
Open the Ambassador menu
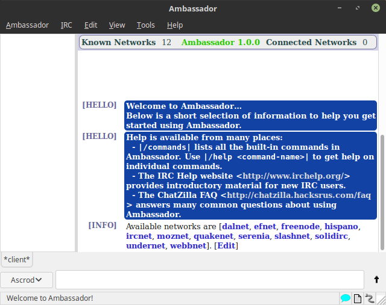point(27,25)
